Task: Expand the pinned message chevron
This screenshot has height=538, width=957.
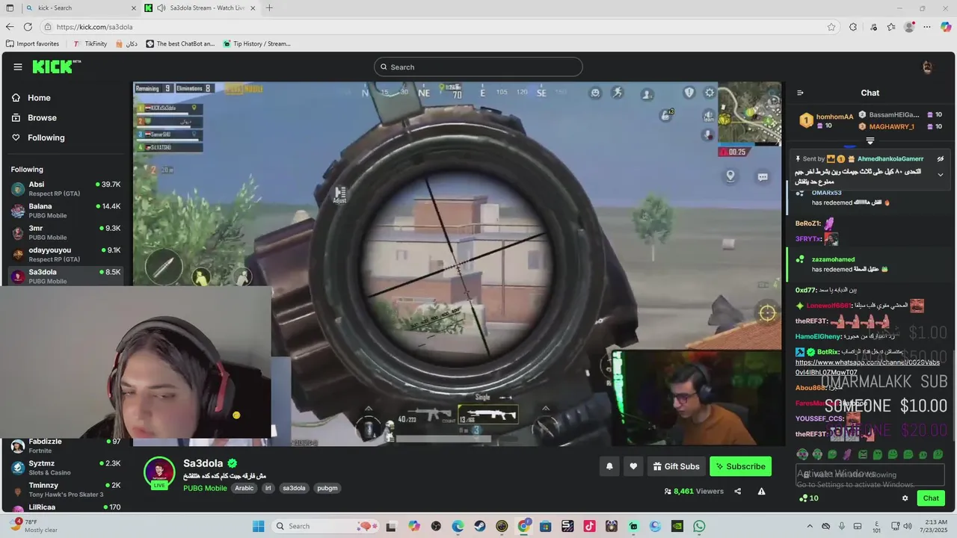Action: 941,175
